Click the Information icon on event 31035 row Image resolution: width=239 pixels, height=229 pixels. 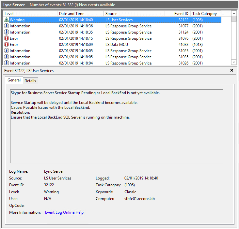coord(7,57)
